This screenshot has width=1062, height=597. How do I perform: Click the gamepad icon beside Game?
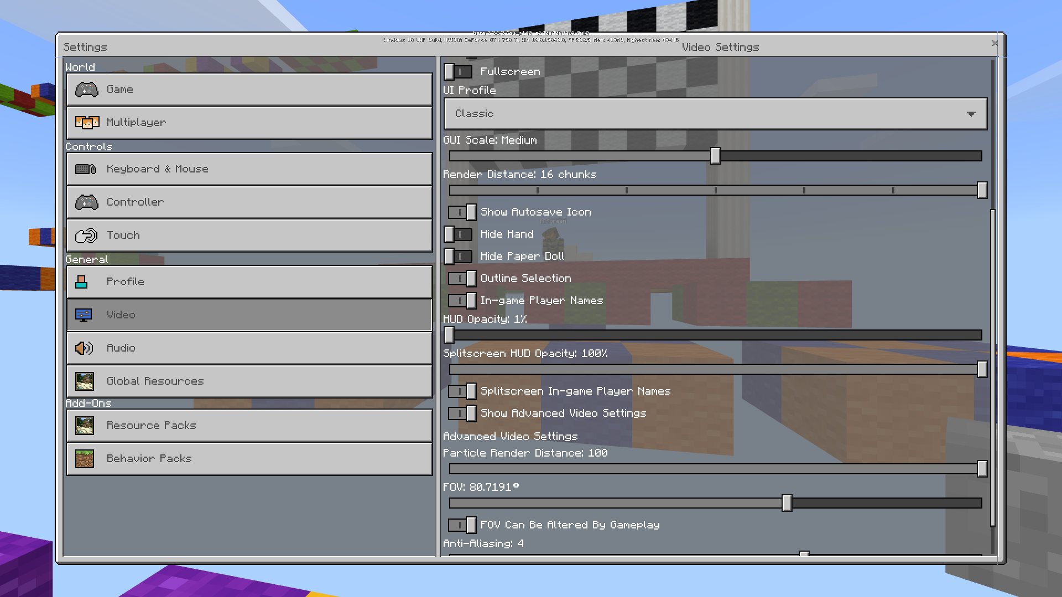87,90
